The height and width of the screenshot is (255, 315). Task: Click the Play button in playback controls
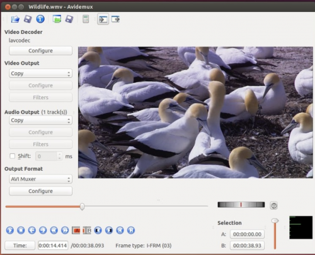coord(10,231)
